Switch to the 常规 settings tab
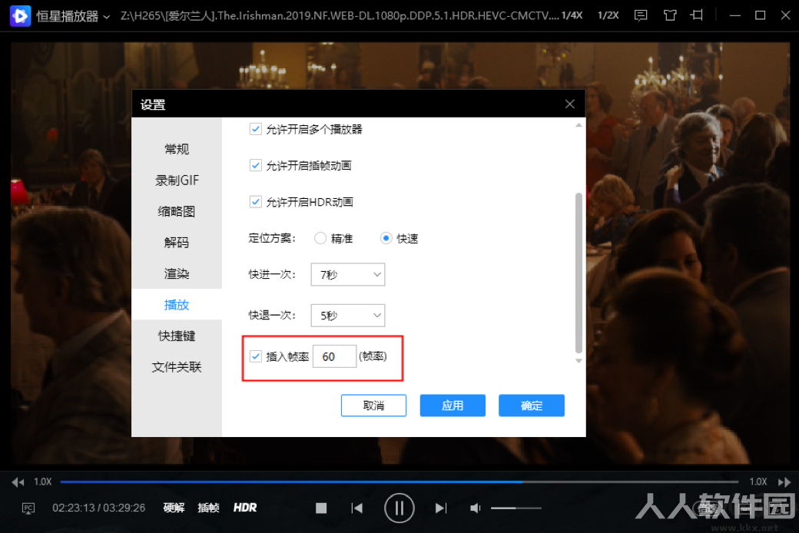This screenshot has width=799, height=533. (177, 149)
